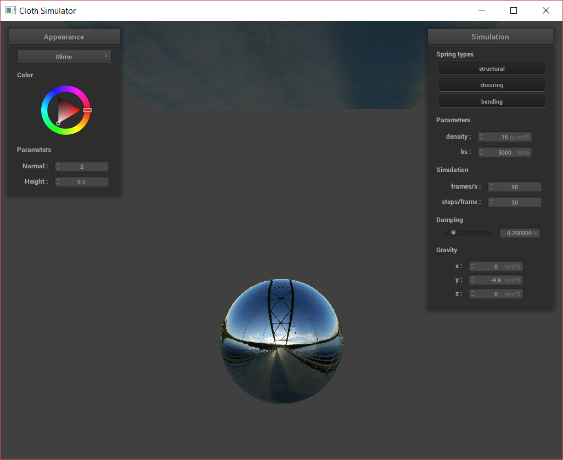Click the Gravity x value field
This screenshot has height=460, width=563.
click(496, 266)
